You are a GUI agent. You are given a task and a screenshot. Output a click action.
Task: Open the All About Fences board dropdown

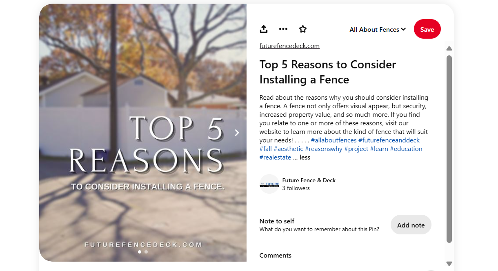[x=378, y=29]
